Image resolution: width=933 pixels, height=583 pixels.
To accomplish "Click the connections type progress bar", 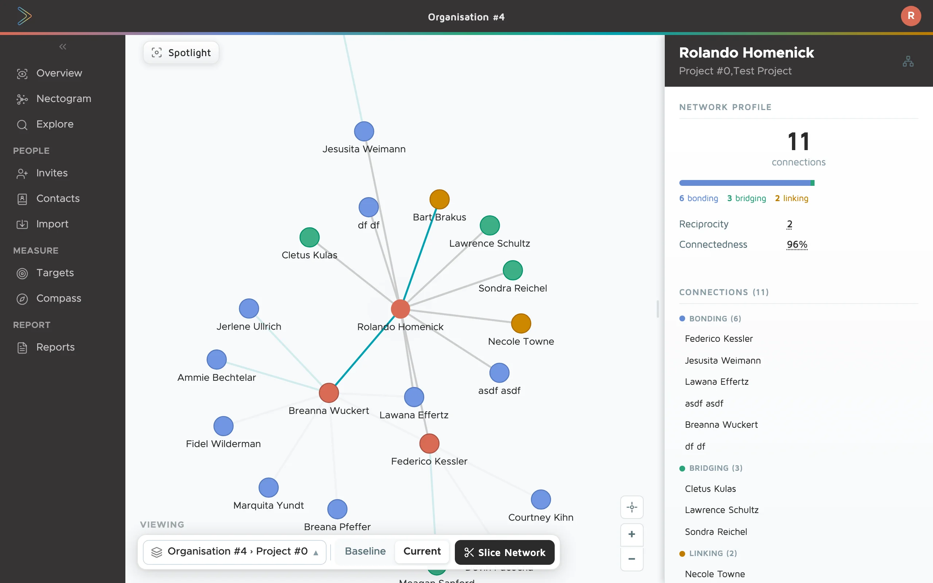I will point(747,183).
